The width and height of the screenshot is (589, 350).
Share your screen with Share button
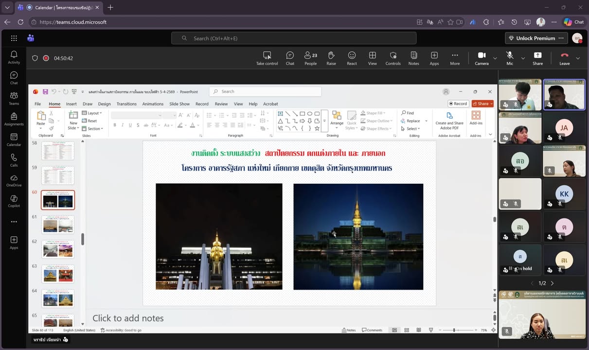pyautogui.click(x=537, y=58)
